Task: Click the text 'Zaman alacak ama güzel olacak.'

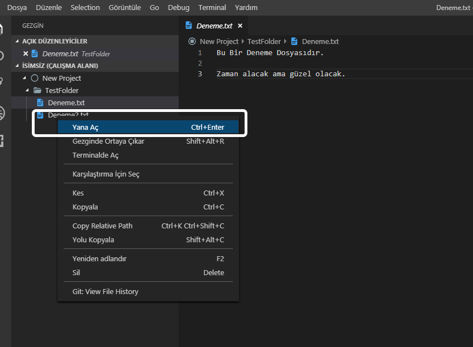Action: pyautogui.click(x=281, y=74)
